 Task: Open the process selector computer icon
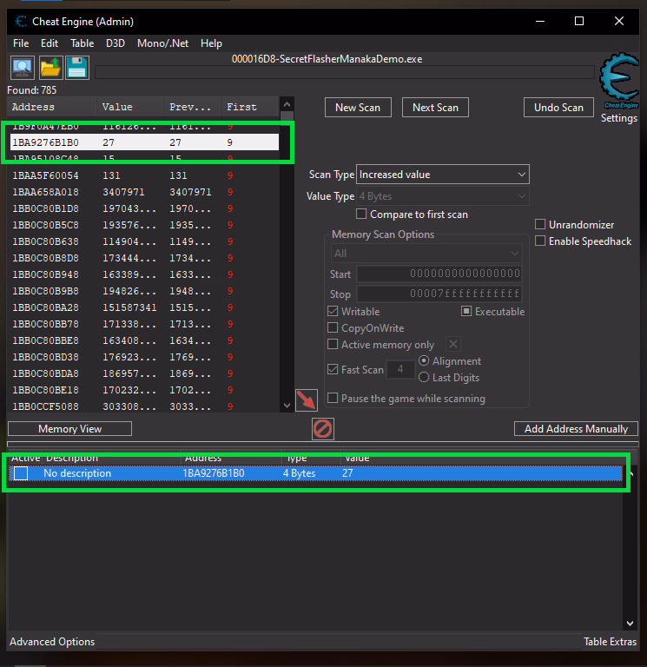[x=23, y=68]
